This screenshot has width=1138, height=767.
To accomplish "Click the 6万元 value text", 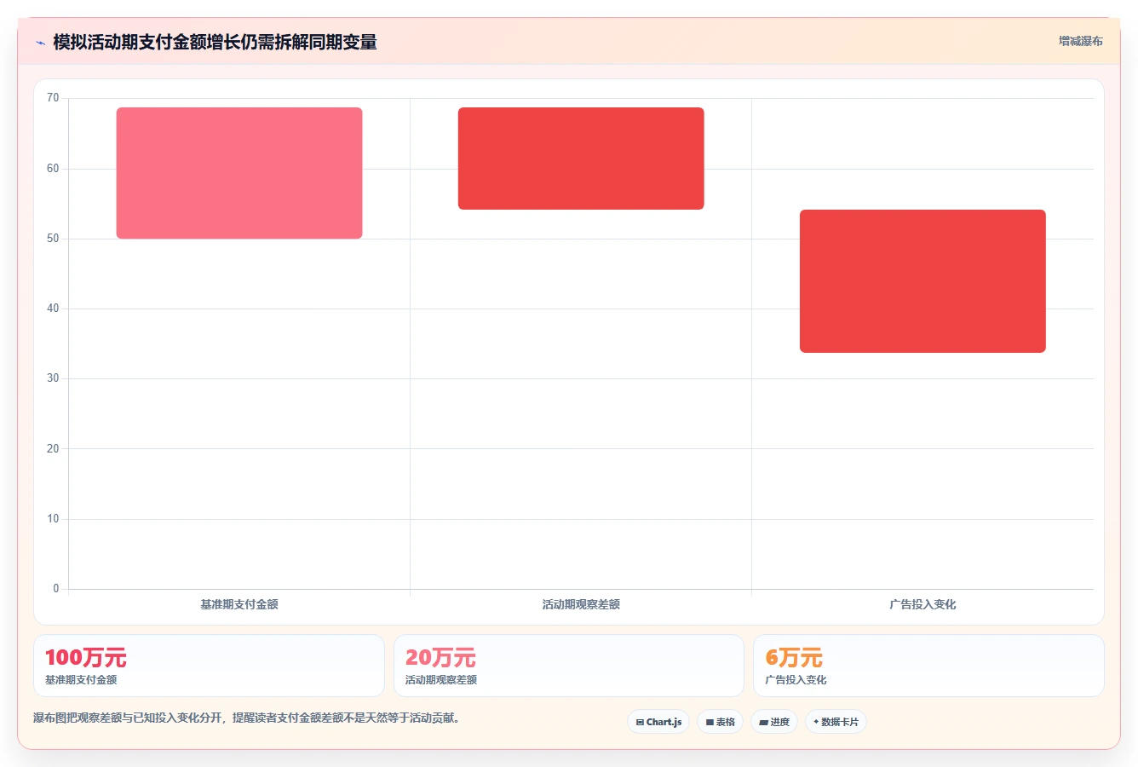I will click(794, 658).
